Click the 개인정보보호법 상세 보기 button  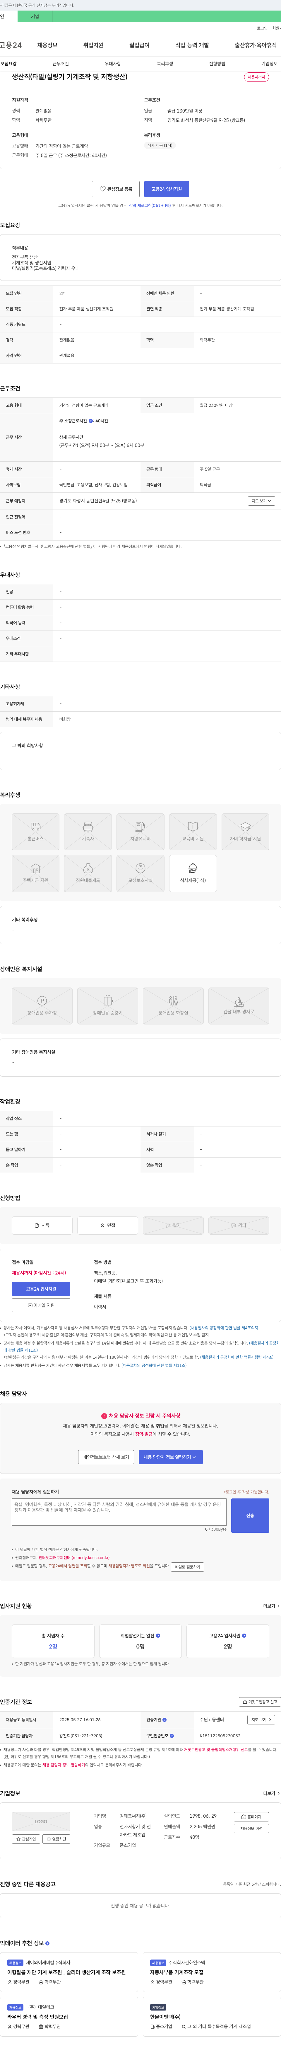pyautogui.click(x=106, y=1457)
